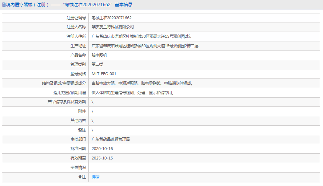Viewport: 323px width, 186px height.
Task: Click the 结构及组成 description text
Action: pos(142,83)
